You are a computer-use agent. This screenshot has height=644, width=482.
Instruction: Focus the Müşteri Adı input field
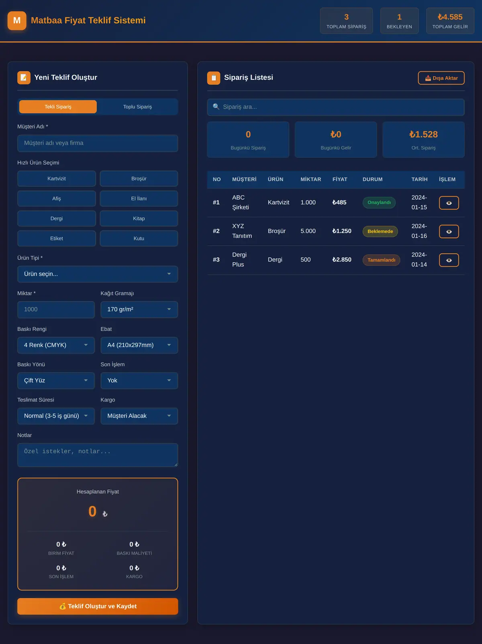click(98, 143)
